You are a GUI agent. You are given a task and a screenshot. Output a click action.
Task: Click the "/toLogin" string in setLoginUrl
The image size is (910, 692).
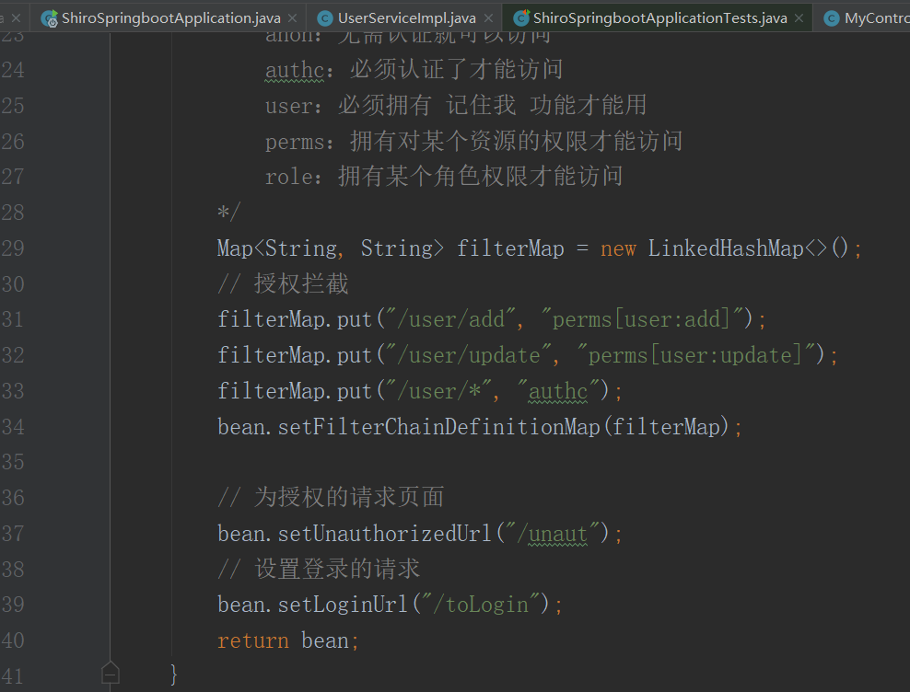click(x=479, y=605)
